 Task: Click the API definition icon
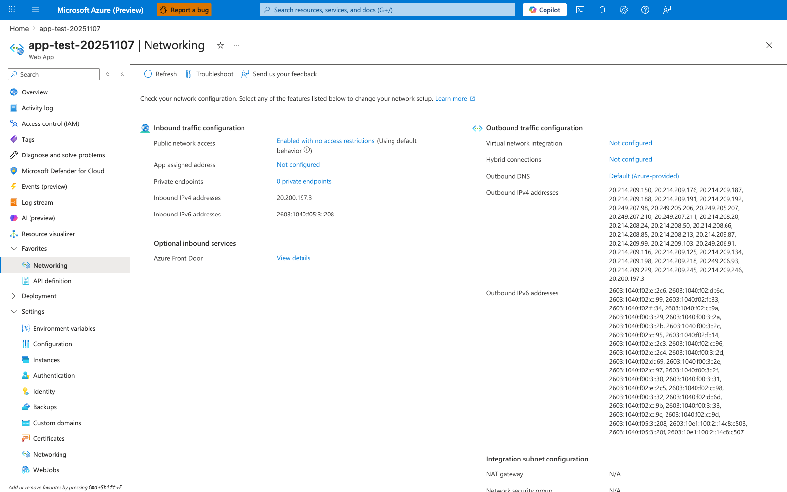(x=26, y=281)
